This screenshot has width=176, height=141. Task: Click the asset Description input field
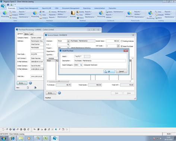click(100, 61)
